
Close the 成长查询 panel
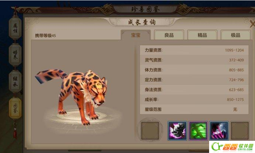252,24
